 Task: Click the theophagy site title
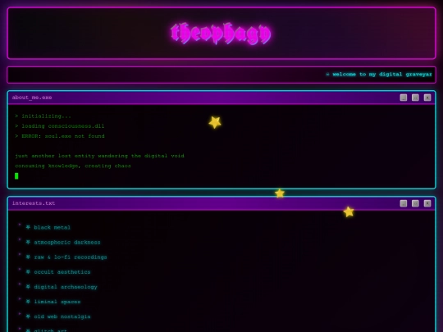[221, 34]
